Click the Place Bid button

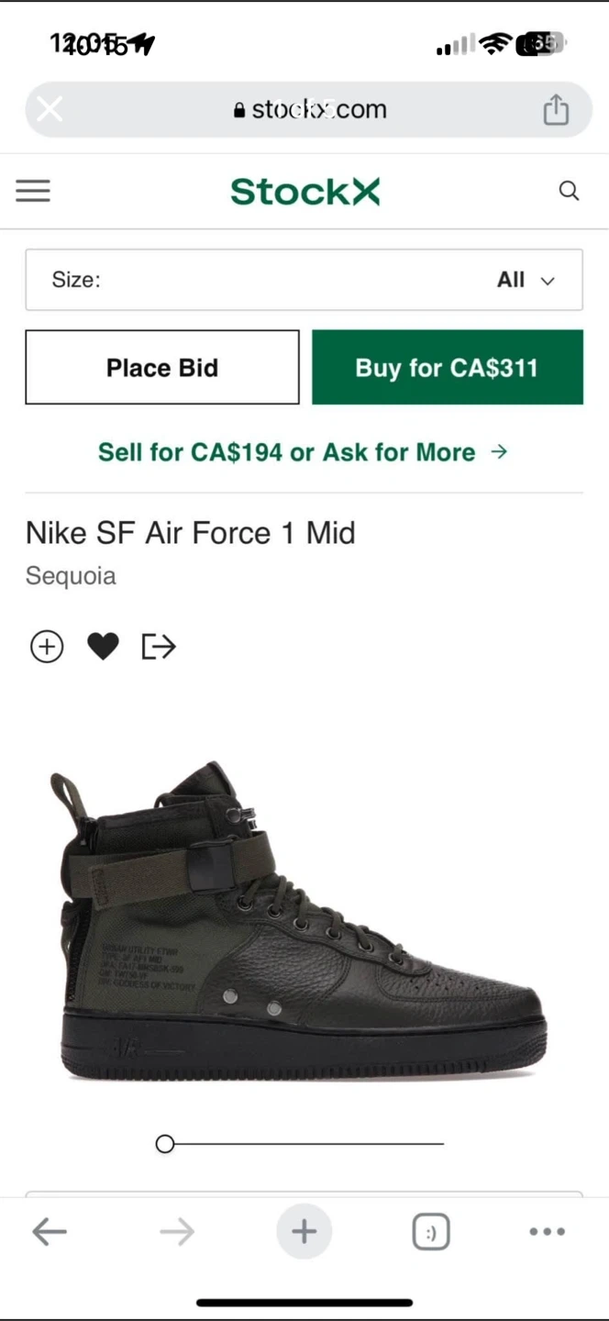(162, 368)
